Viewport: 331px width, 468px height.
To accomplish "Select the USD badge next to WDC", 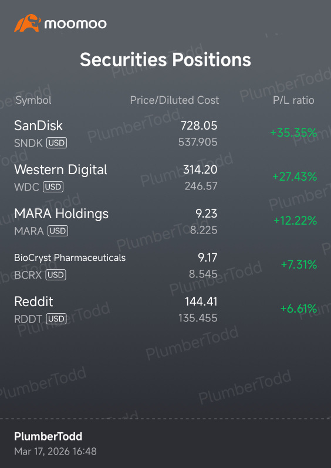I will tap(53, 187).
